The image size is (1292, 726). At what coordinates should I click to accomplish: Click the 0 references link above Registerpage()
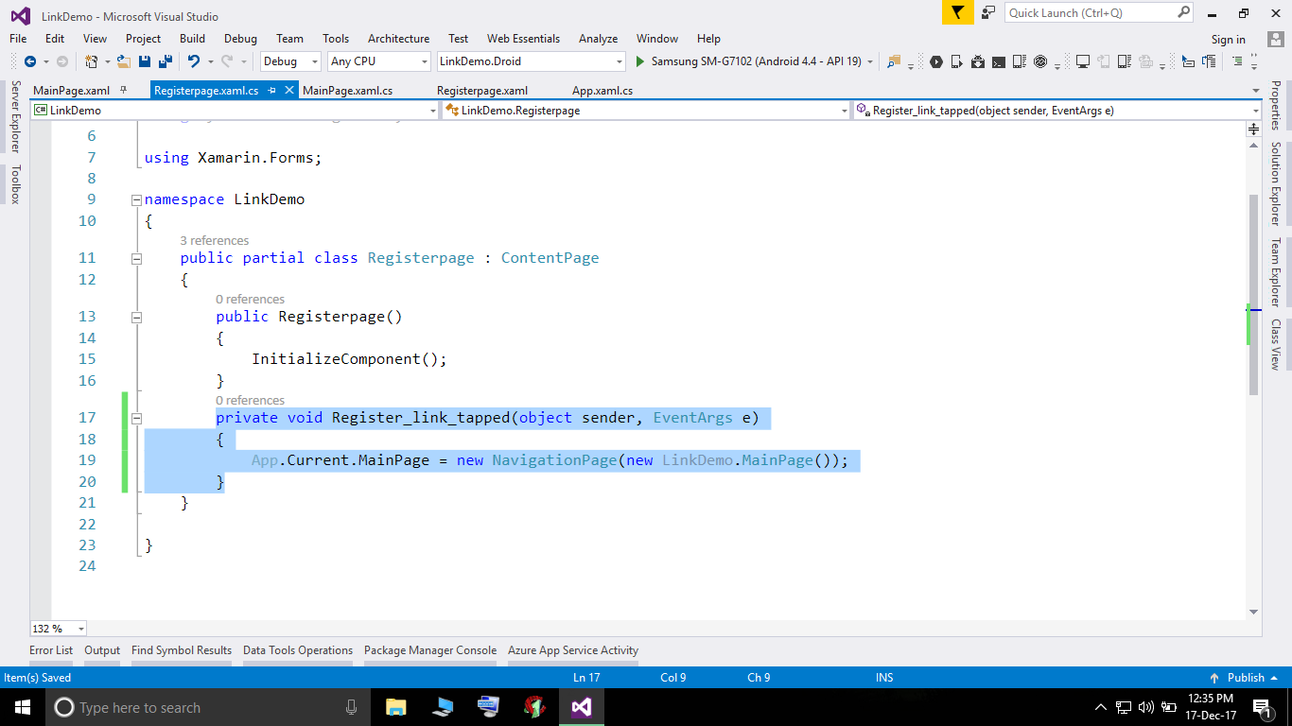[250, 298]
